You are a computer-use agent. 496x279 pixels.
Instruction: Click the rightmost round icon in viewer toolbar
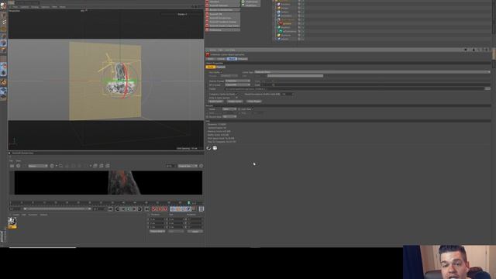tap(201, 166)
